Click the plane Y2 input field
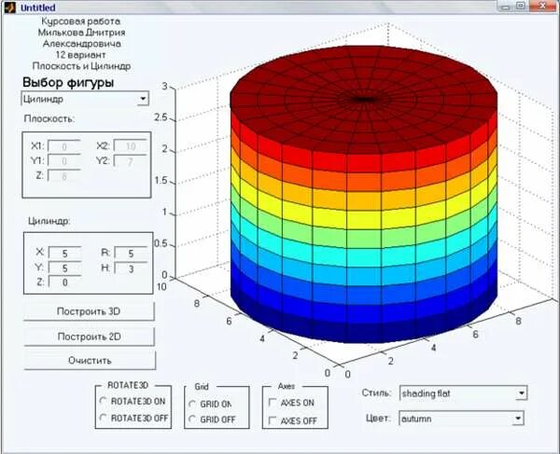Image resolution: width=560 pixels, height=454 pixels. click(x=131, y=161)
